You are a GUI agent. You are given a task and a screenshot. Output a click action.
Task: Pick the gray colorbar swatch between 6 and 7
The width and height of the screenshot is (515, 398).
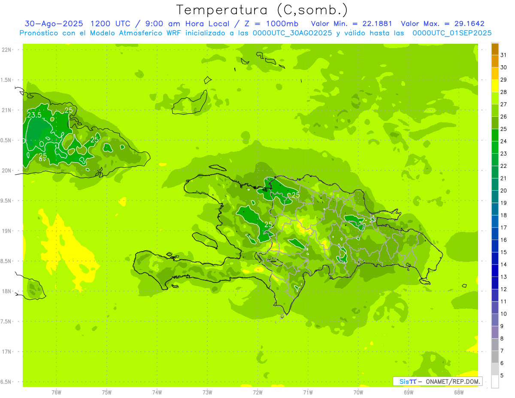pyautogui.click(x=495, y=357)
